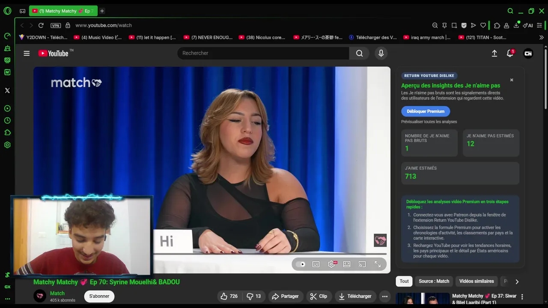The width and height of the screenshot is (548, 308).
Task: Click the YouTube upload arrow icon
Action: click(x=494, y=53)
